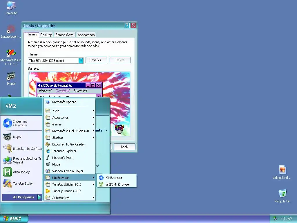Expand the MiniBrowser folder entry
The image size is (297, 223).
click(x=70, y=178)
